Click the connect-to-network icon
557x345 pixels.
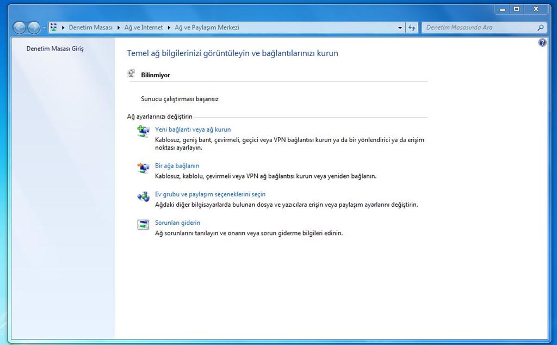pyautogui.click(x=143, y=168)
